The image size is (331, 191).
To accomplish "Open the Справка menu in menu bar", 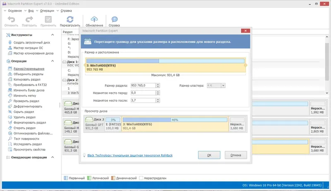I will (x=66, y=10).
